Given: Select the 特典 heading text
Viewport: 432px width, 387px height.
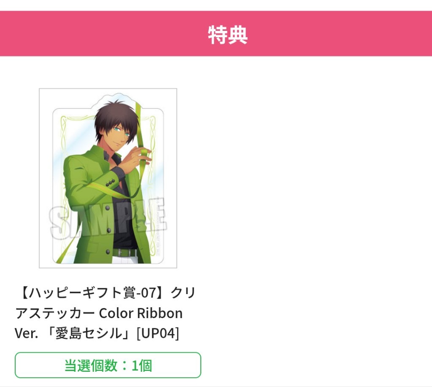Looking at the screenshot, I should click(227, 35).
